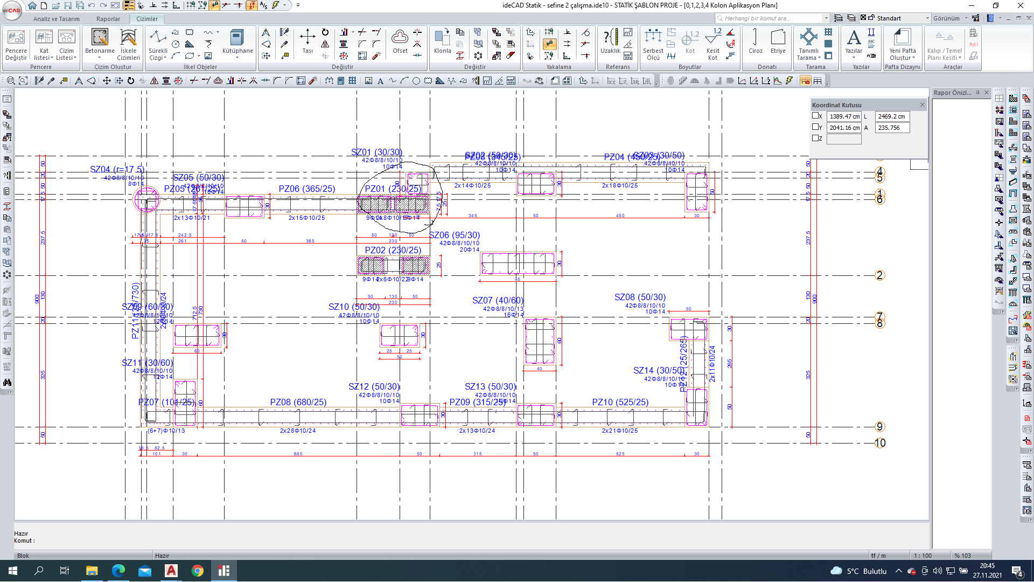This screenshot has height=582, width=1034.
Task: Click the help question mark button
Action: click(990, 18)
